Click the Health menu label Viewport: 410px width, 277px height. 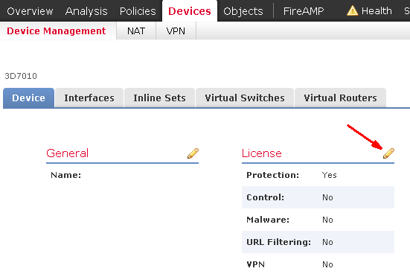377,11
